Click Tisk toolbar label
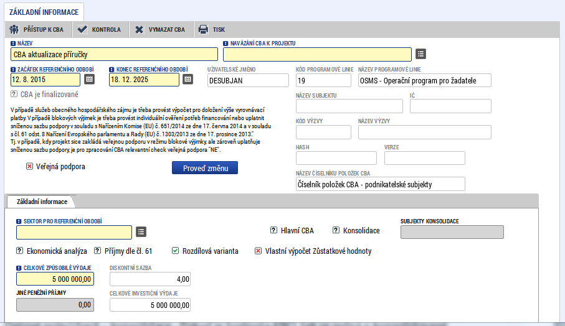The width and height of the screenshot is (565, 326). 219,29
